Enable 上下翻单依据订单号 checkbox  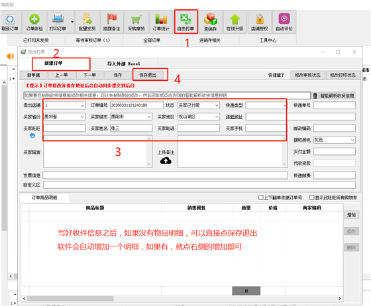pos(261,197)
